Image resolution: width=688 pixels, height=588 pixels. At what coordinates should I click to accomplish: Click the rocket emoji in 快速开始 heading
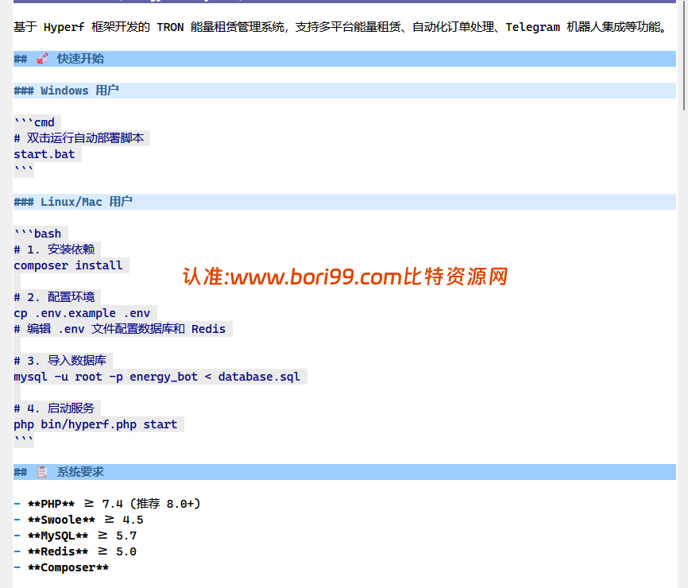[42, 59]
